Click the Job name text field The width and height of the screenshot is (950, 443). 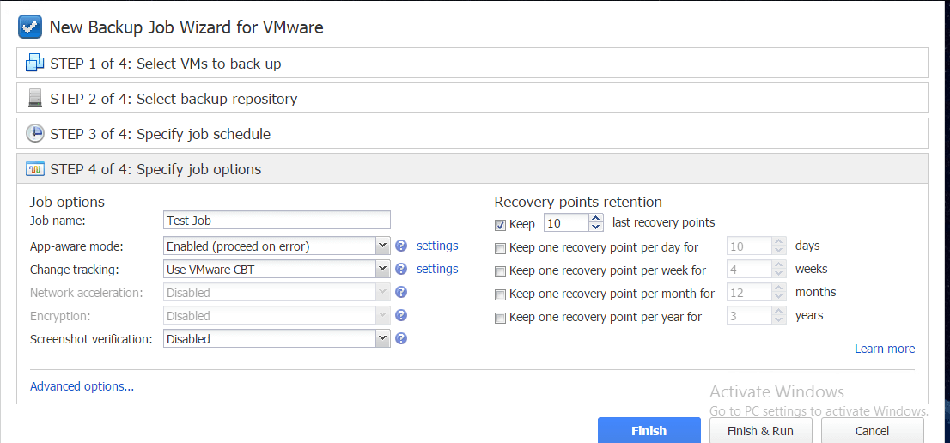(x=277, y=221)
